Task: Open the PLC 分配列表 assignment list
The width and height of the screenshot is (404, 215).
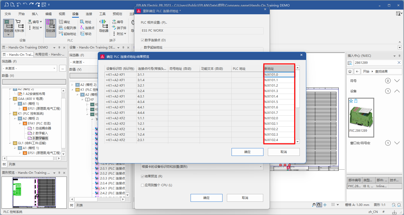Action: (67, 28)
